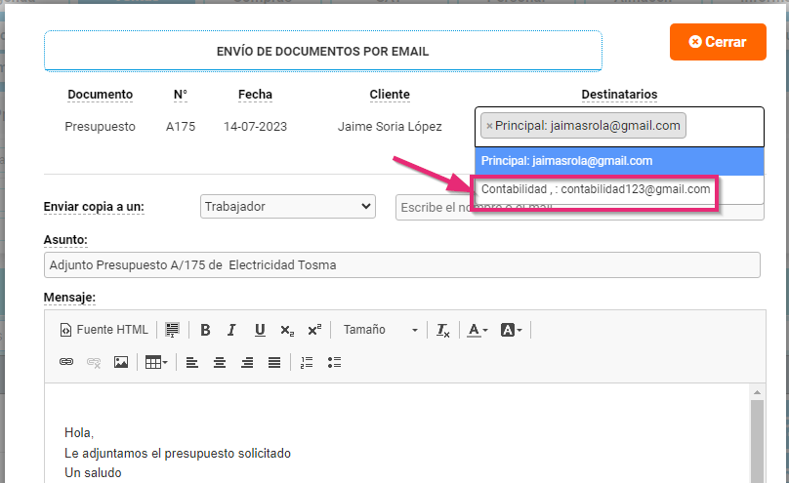Click the Documento column header

(x=101, y=95)
